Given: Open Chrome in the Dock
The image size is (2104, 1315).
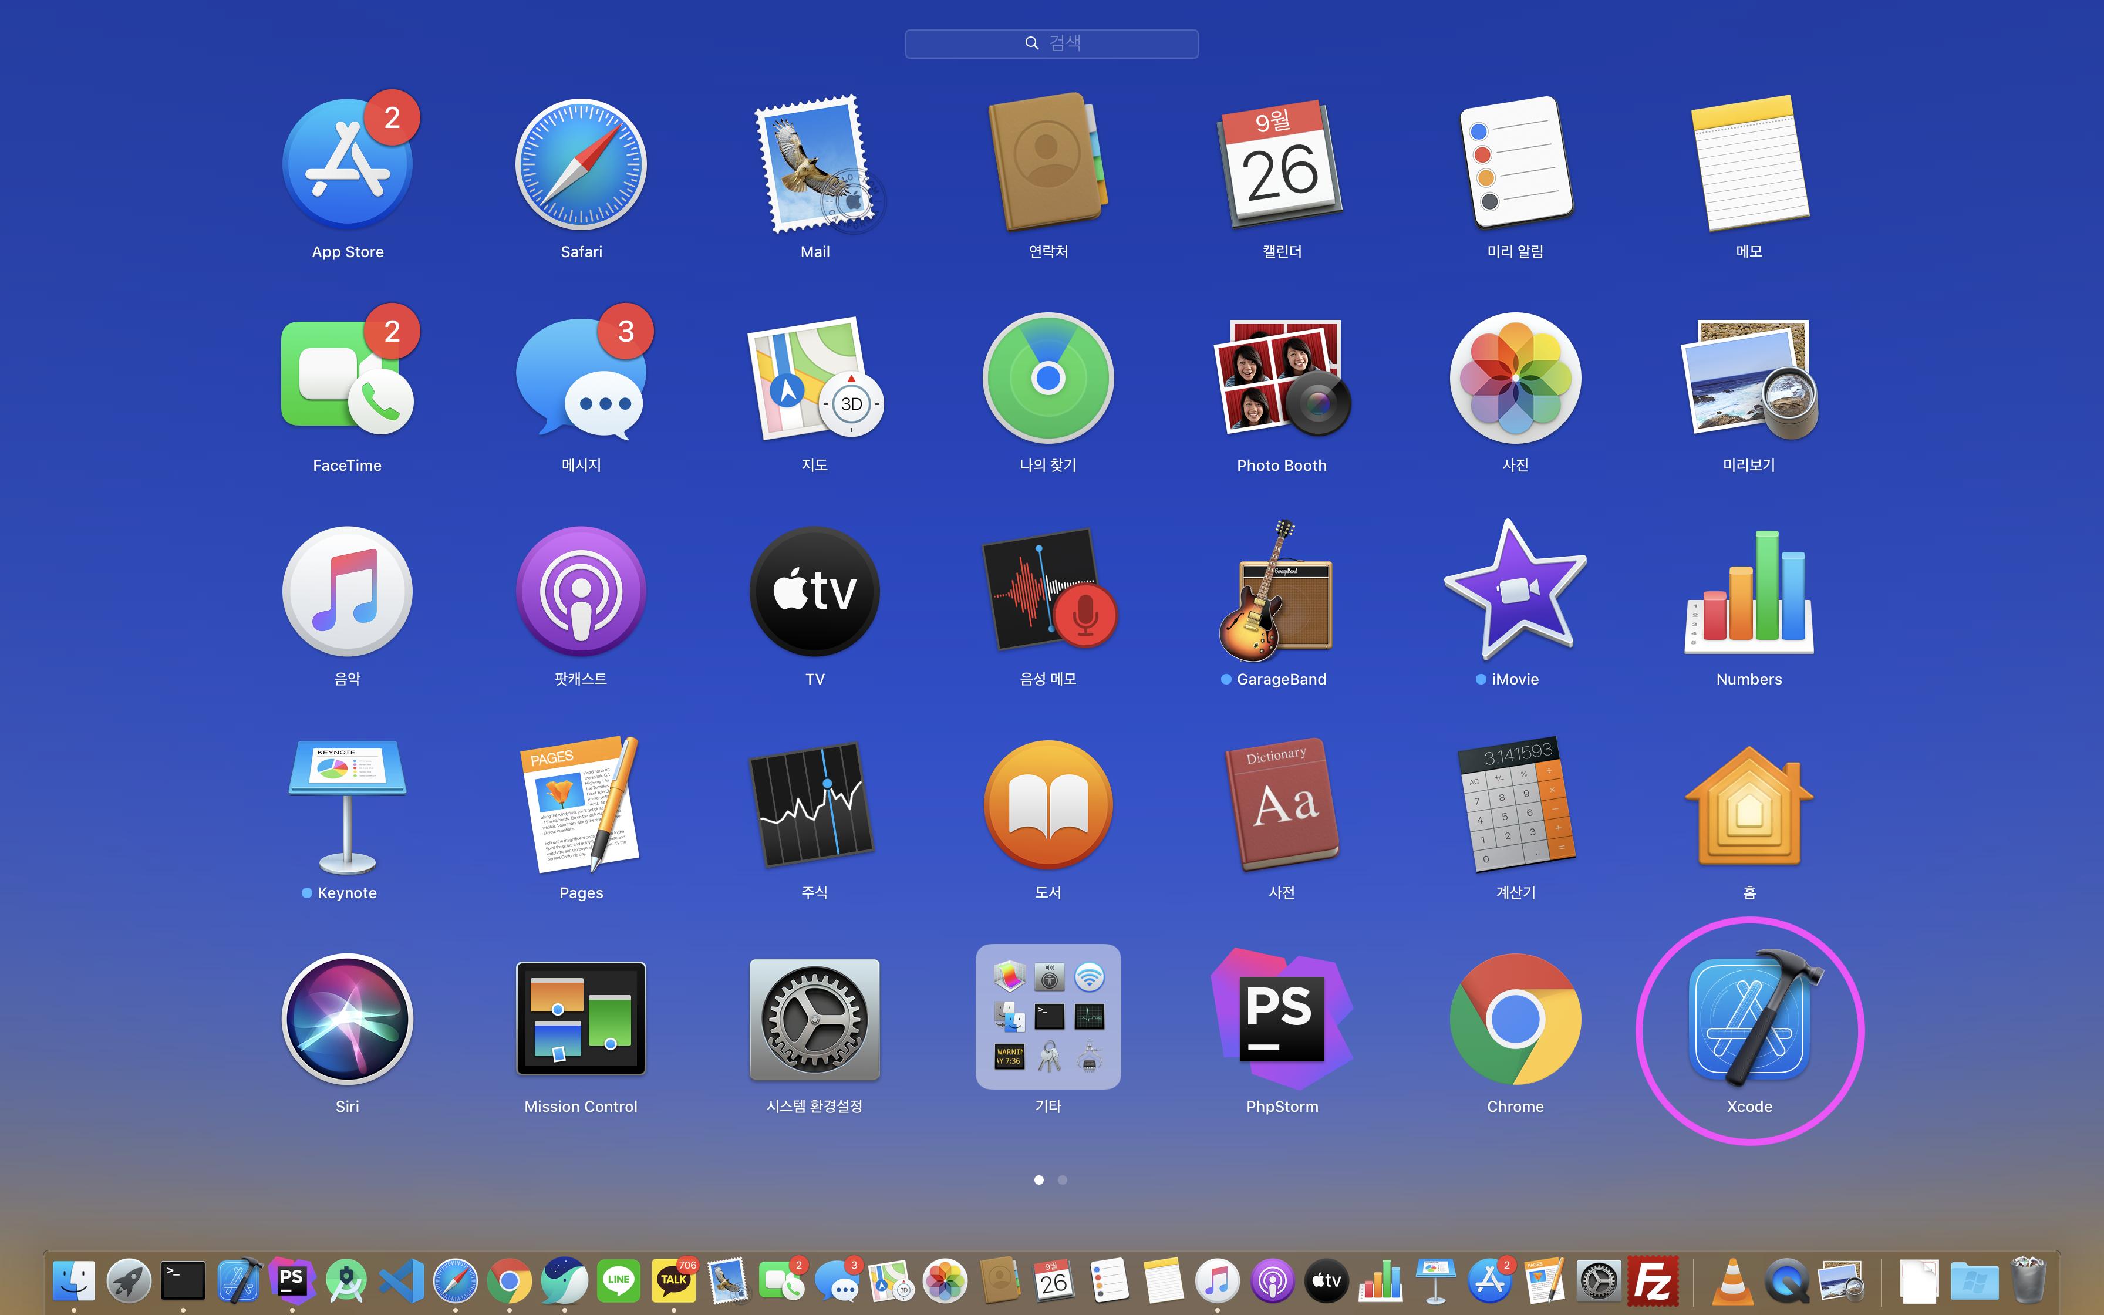Looking at the screenshot, I should pos(510,1280).
